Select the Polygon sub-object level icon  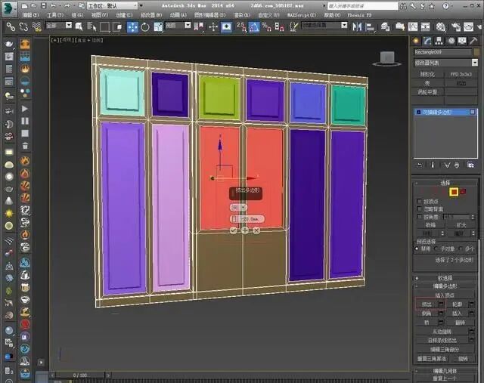pyautogui.click(x=454, y=192)
